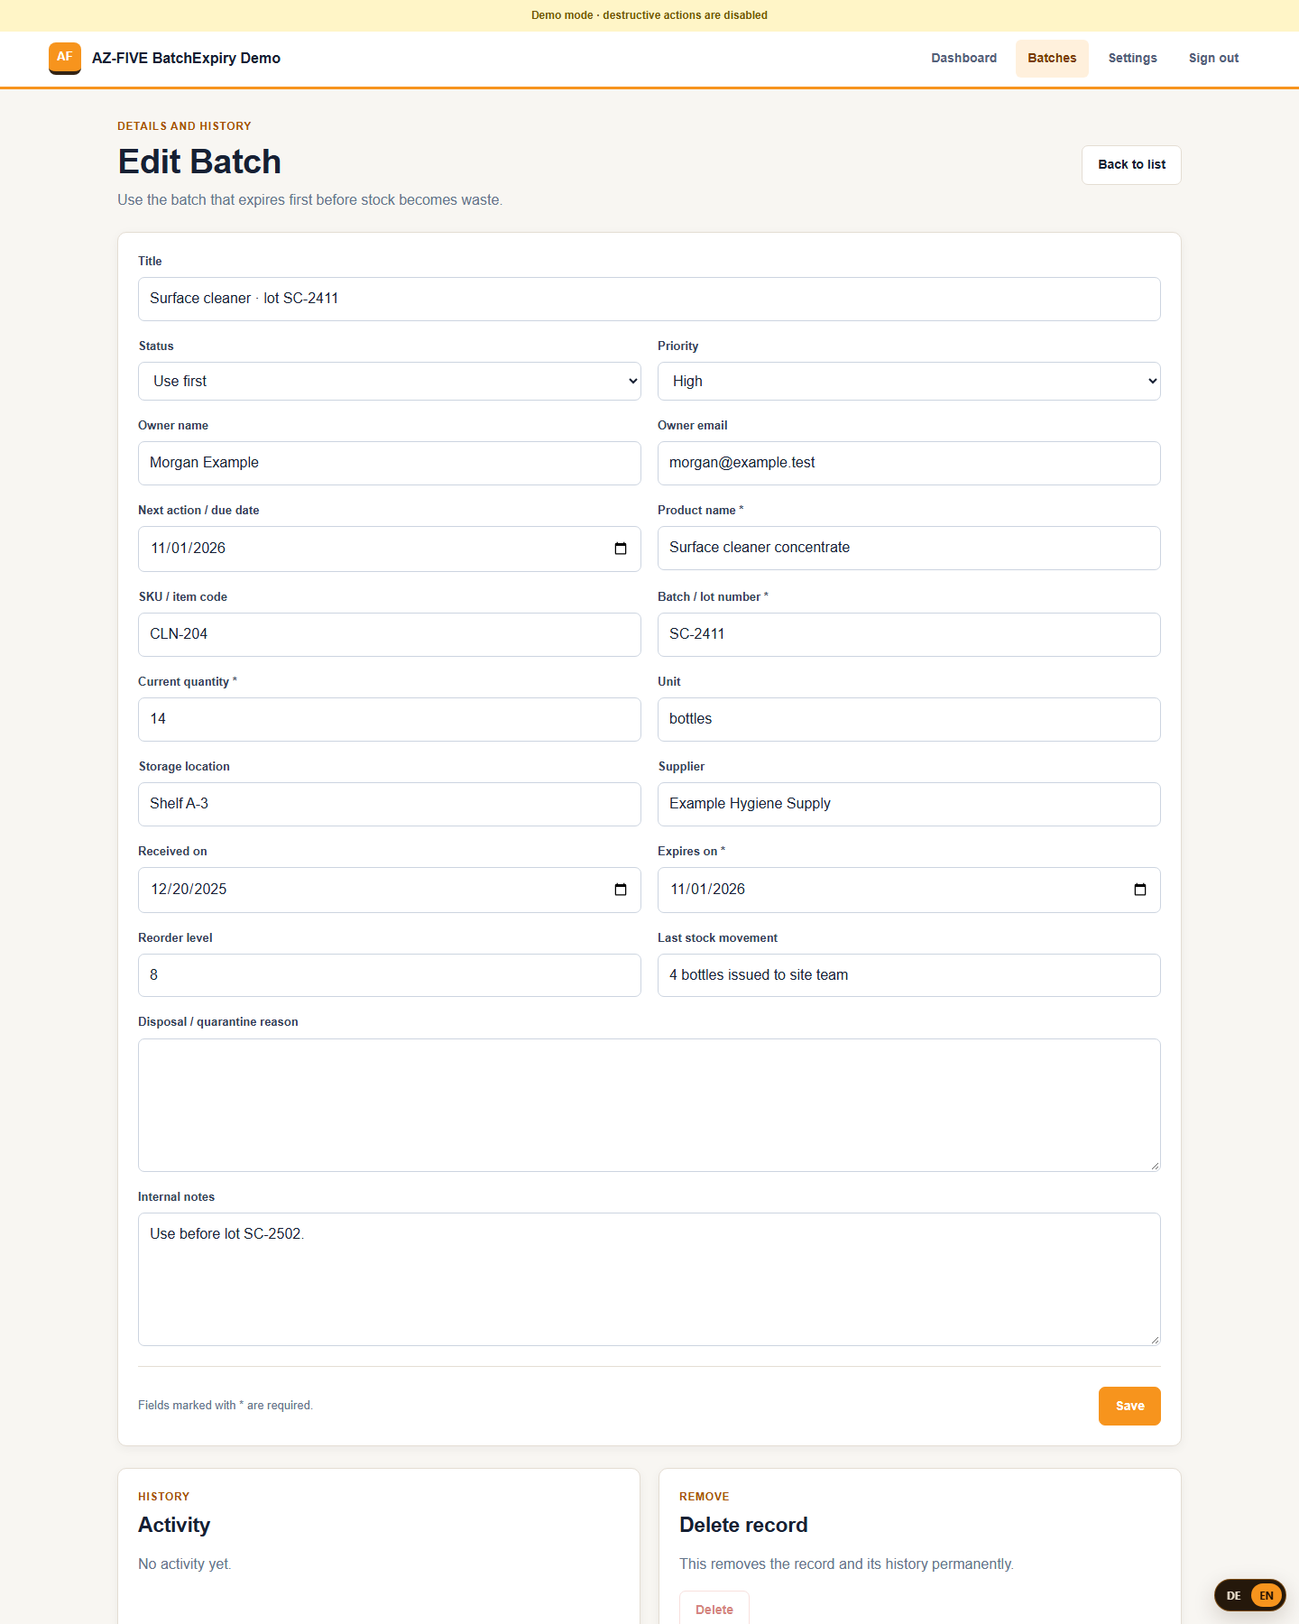1299x1624 pixels.
Task: Save the batch changes
Action: point(1129,1406)
